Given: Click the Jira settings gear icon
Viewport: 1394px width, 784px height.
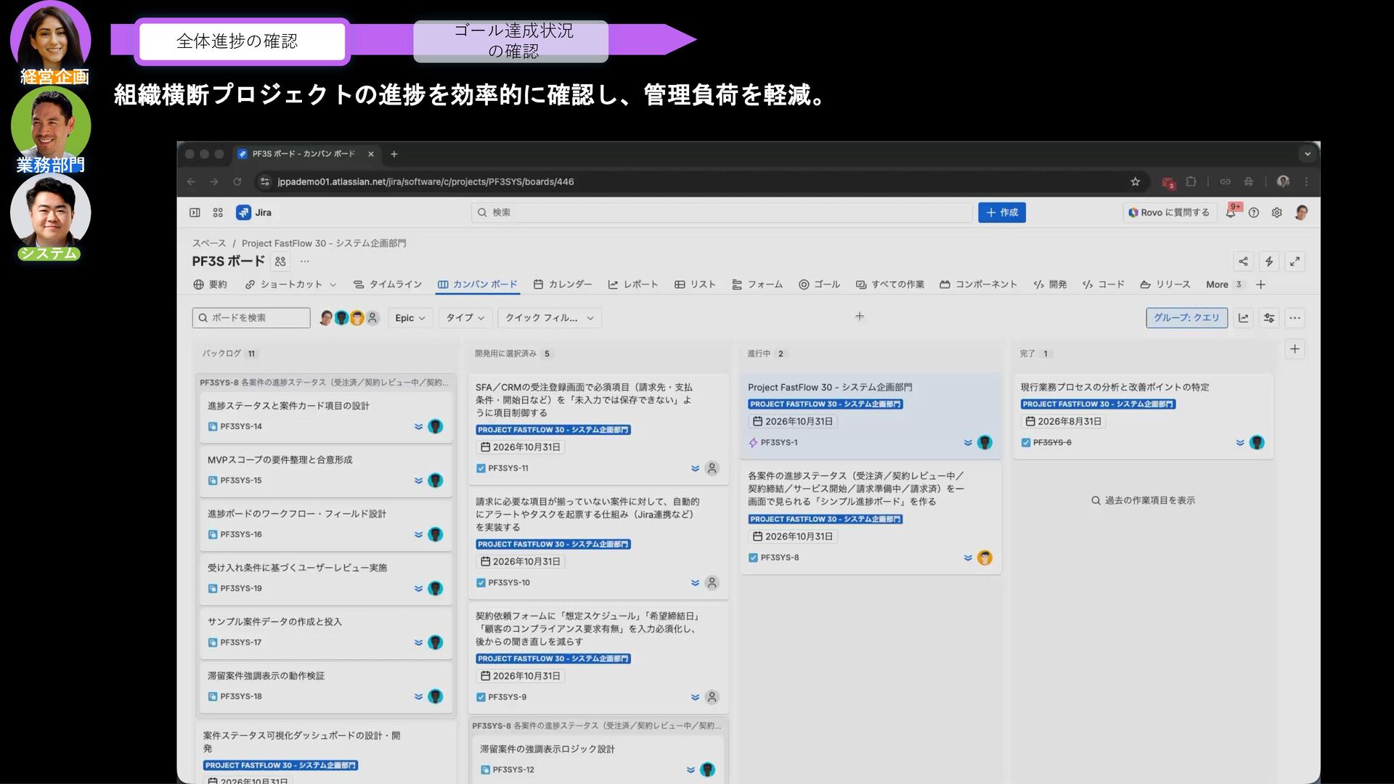Looking at the screenshot, I should click(x=1276, y=213).
